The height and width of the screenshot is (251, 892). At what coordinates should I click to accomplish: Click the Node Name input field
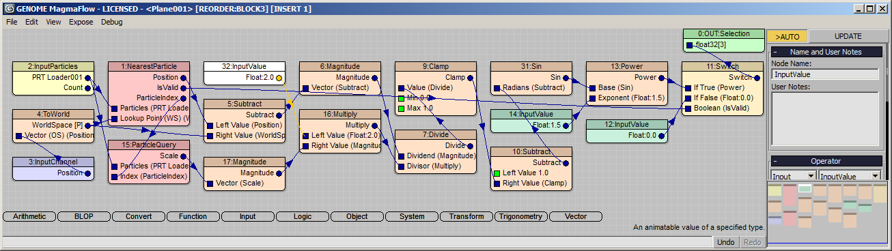825,74
